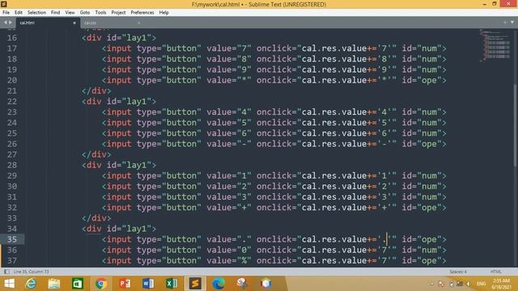Click the closing </div> on line 33
This screenshot has height=291, width=518.
point(96,218)
